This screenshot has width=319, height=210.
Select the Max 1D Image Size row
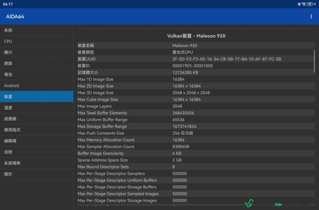(196, 79)
